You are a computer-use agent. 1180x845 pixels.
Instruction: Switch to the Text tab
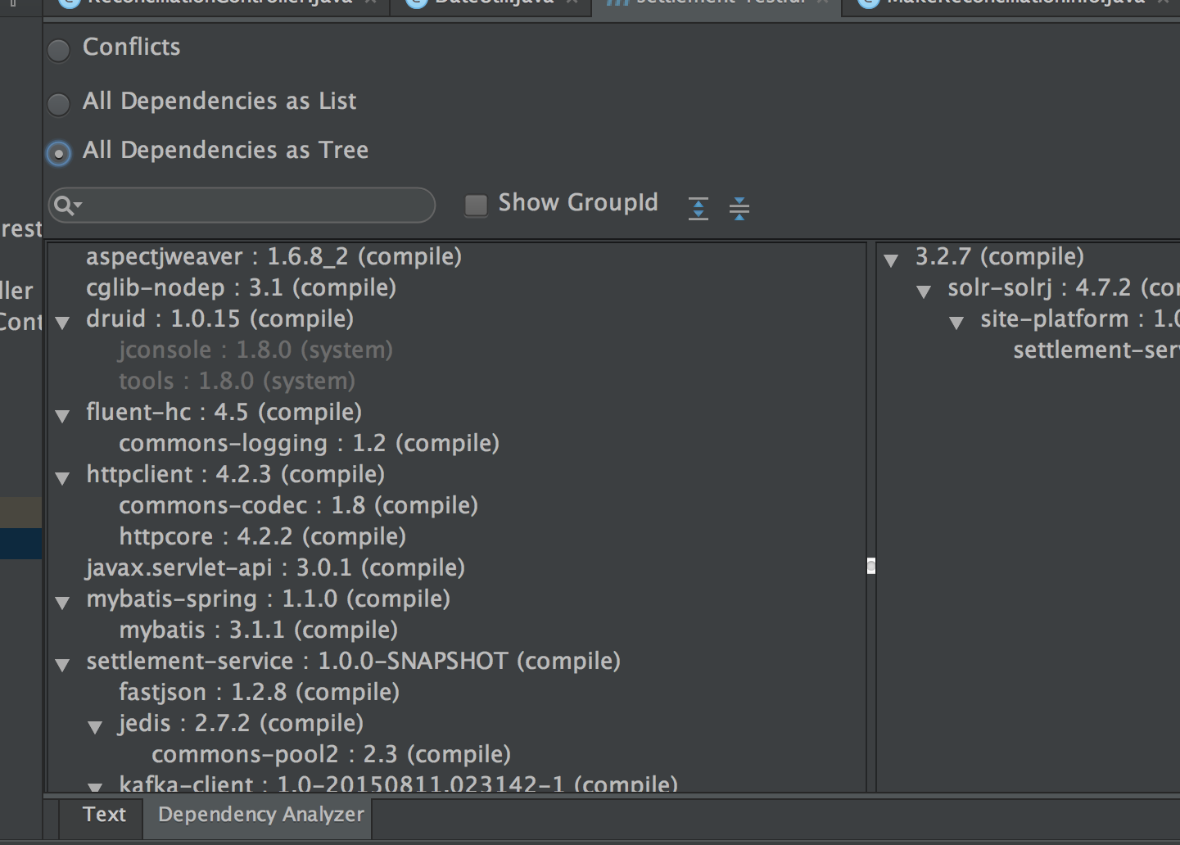point(104,815)
